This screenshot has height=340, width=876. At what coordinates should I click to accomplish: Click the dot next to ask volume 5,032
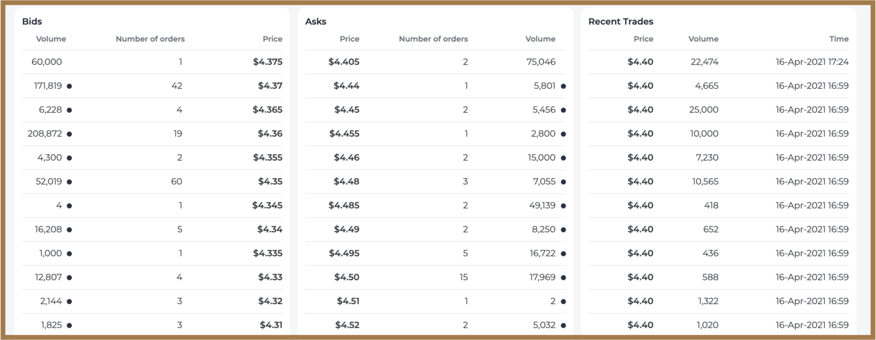point(563,325)
